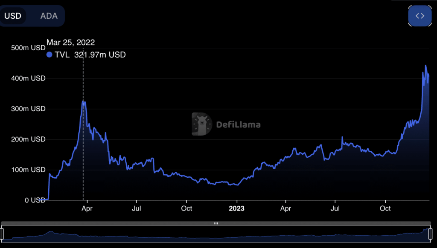437x248 pixels.
Task: Click the 500m USD axis label
Action: tap(28, 48)
